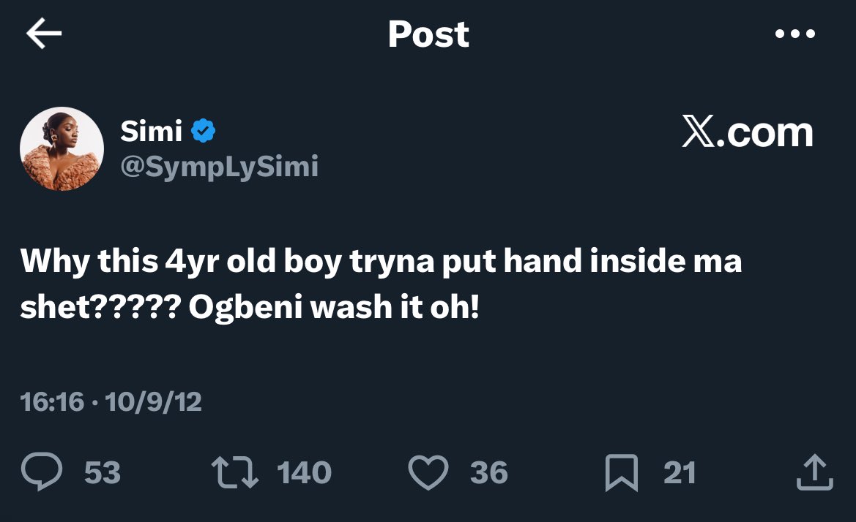Click the X.com watermark logo

[747, 133]
